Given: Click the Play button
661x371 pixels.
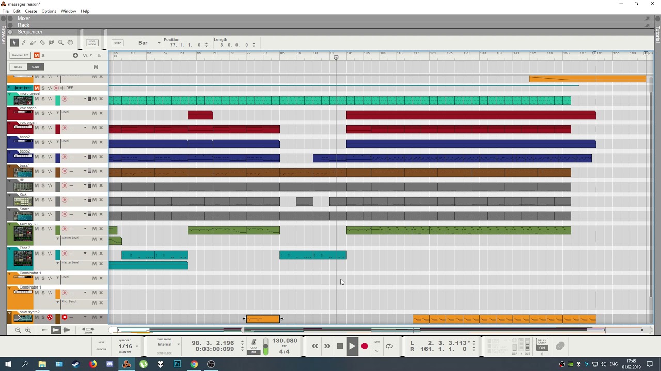Looking at the screenshot, I should [352, 346].
